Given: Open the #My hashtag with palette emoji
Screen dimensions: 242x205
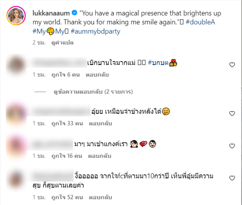Looking at the screenshot, I should pos(43,31).
